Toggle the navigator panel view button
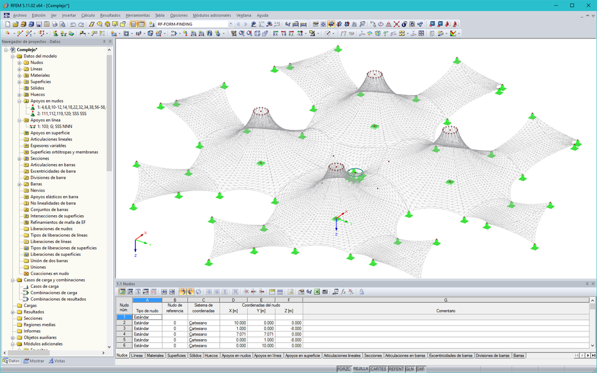Screen dimensions: 597x373 [x=134, y=24]
